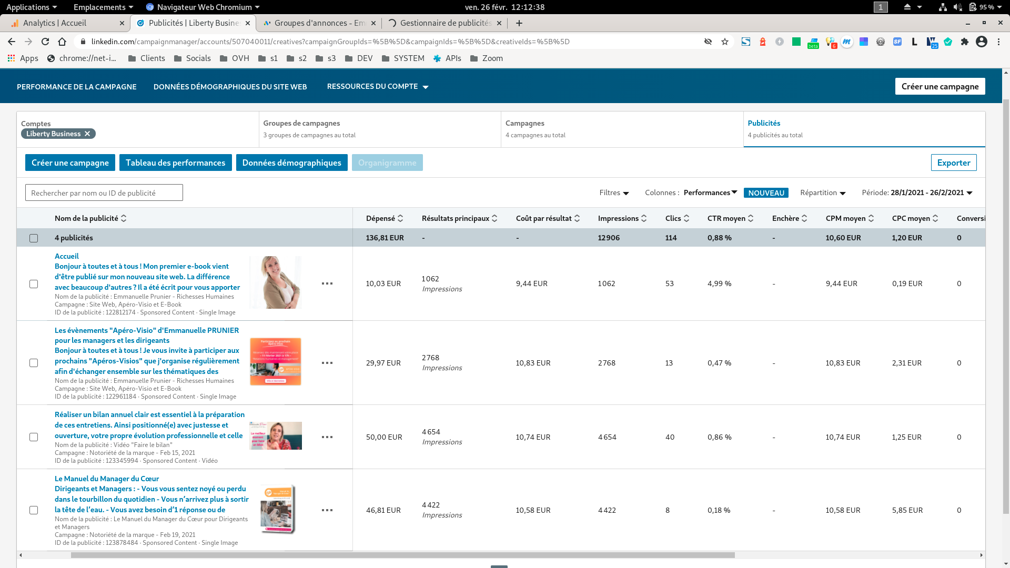The height and width of the screenshot is (568, 1010).
Task: Open the Accueil ad link
Action: pos(67,256)
